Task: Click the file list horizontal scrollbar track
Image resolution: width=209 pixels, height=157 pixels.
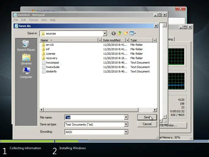Action: coord(146,110)
